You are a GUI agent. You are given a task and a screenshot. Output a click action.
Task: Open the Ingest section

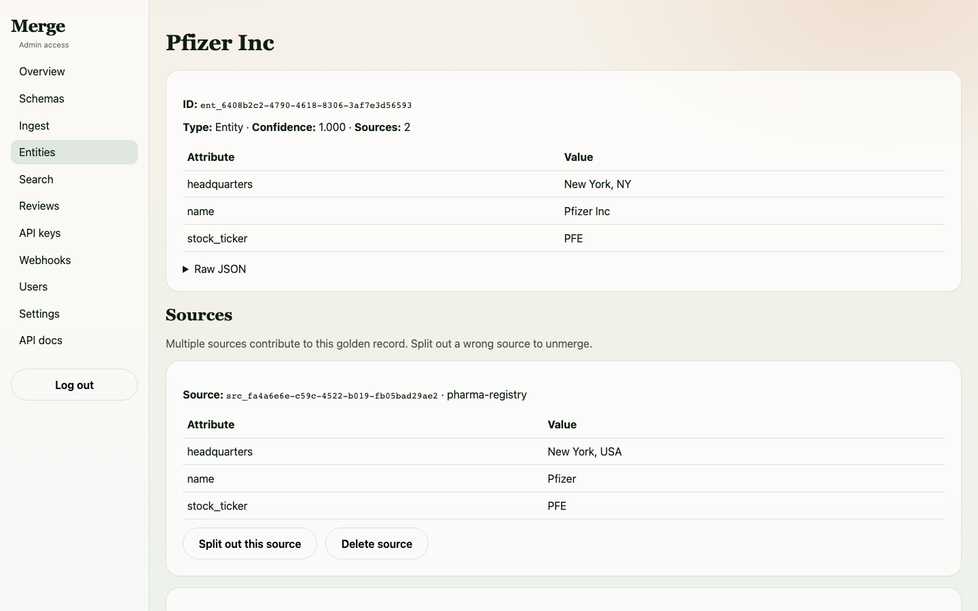(x=74, y=126)
